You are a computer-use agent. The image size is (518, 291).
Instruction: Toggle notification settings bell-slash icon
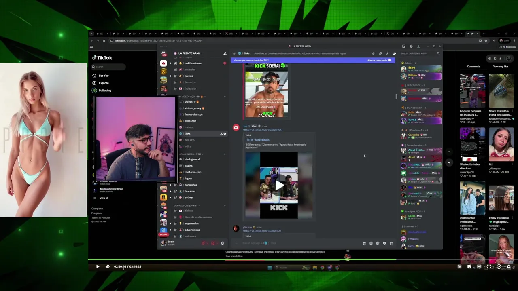point(380,53)
